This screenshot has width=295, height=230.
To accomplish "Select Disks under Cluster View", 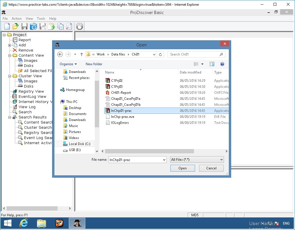I will pos(29,86).
